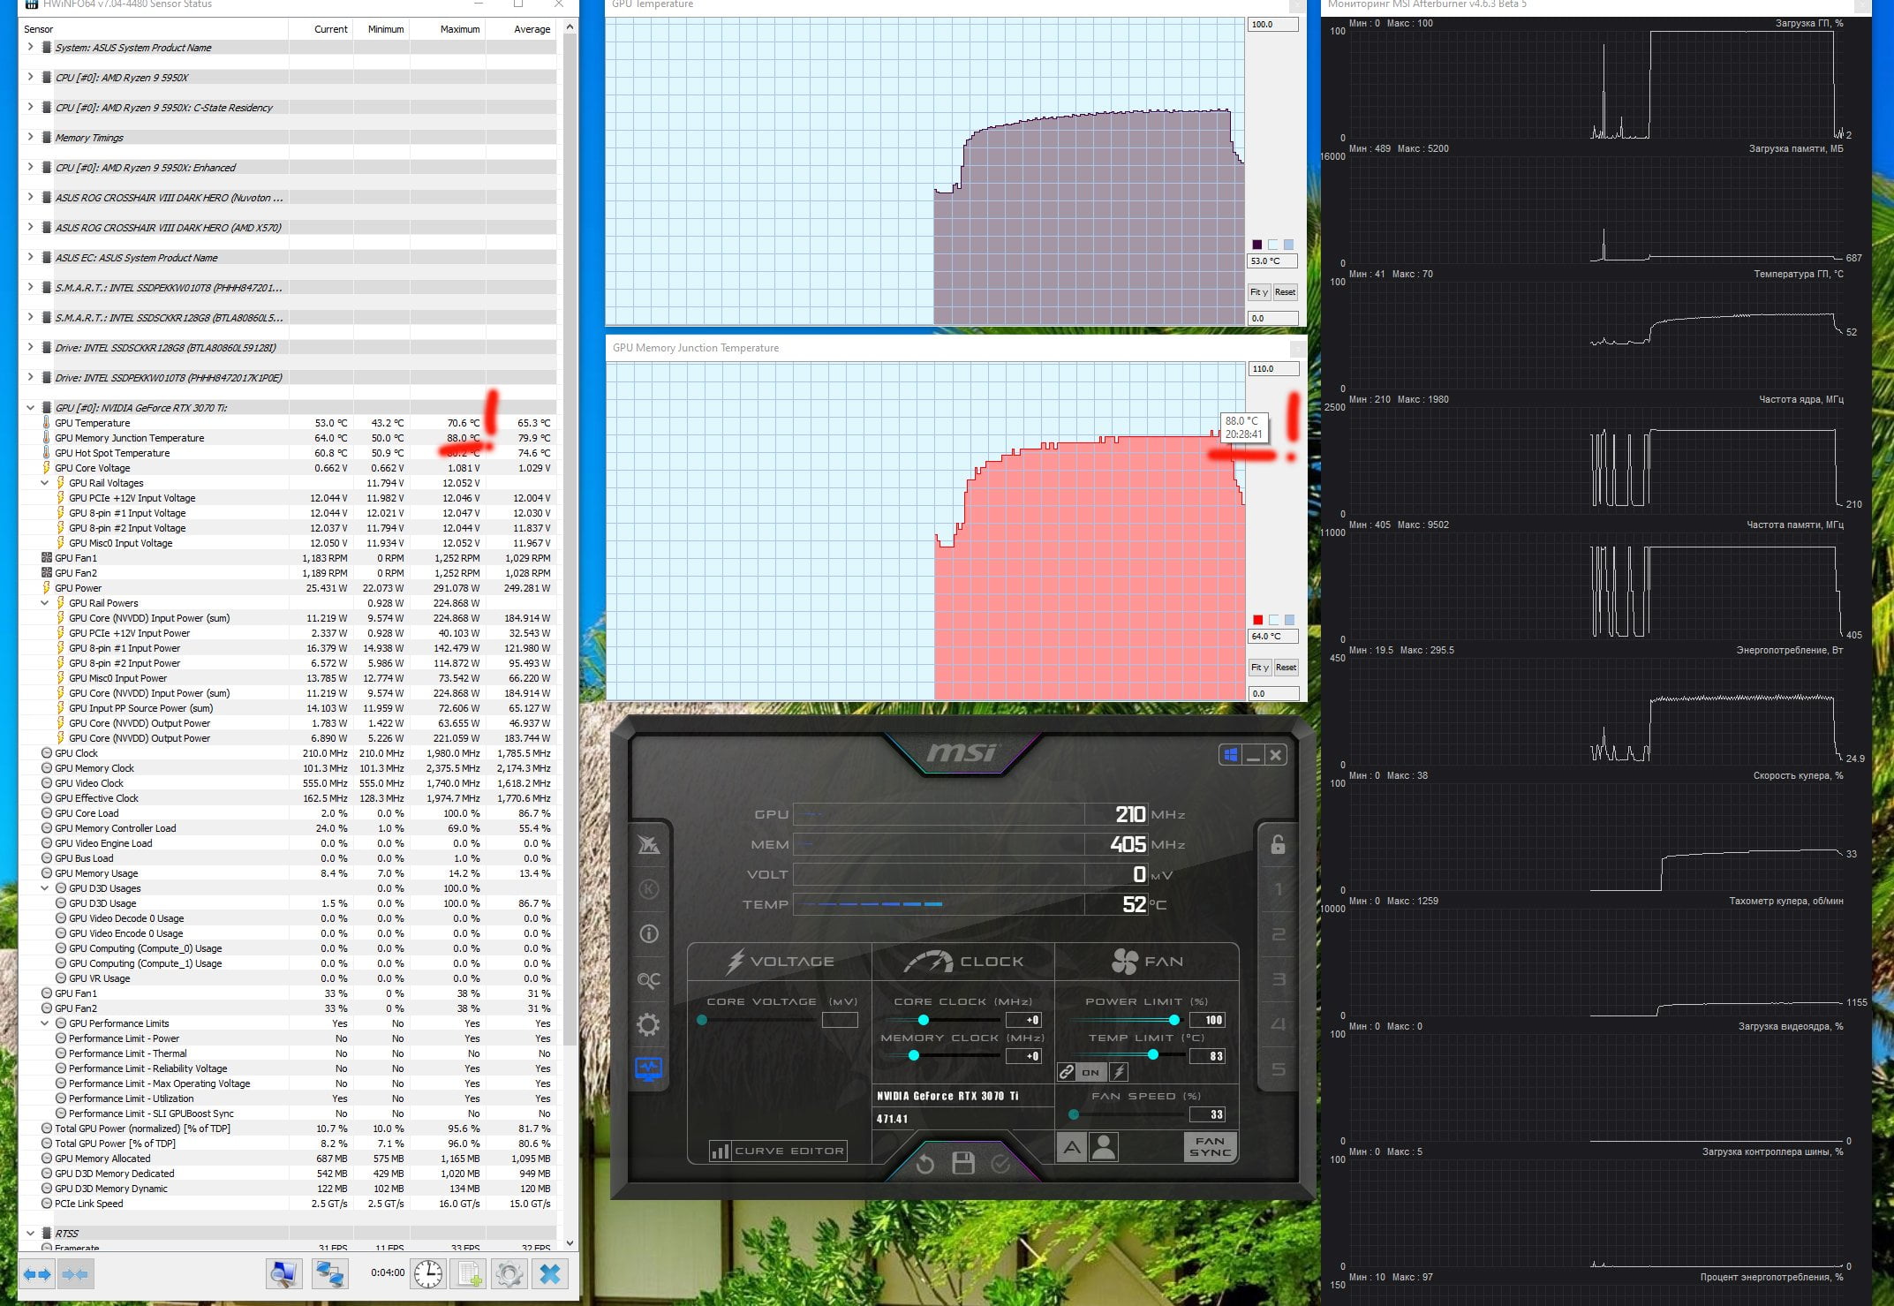Toggle automatic fan speed A button

[x=1071, y=1147]
